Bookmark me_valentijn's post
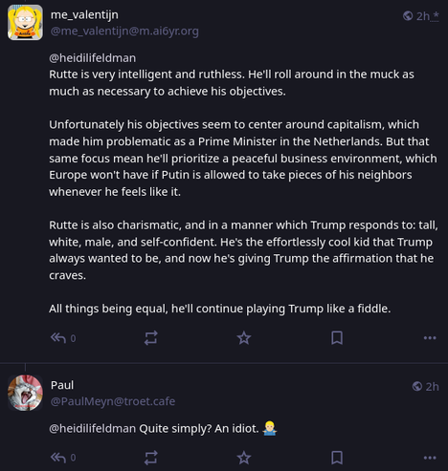 337,338
